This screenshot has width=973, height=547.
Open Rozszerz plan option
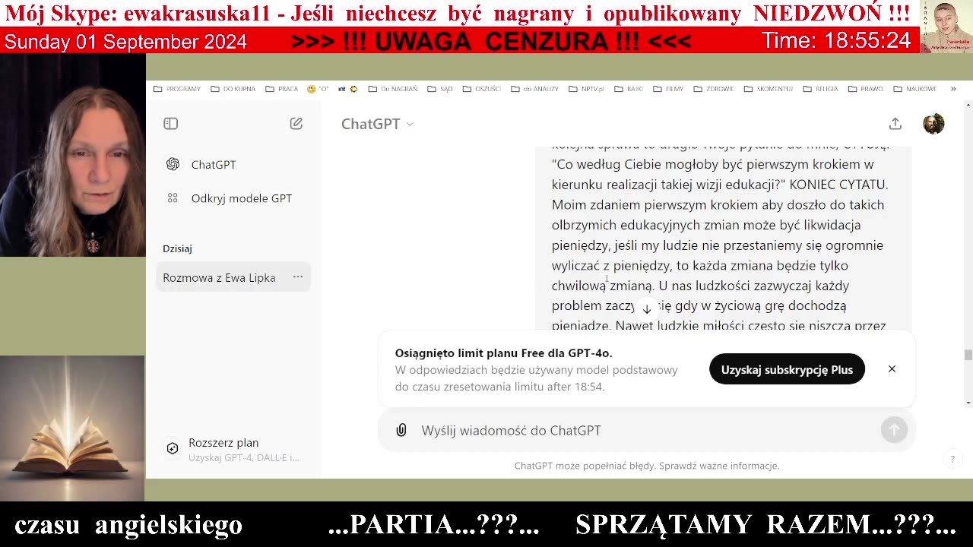click(233, 450)
